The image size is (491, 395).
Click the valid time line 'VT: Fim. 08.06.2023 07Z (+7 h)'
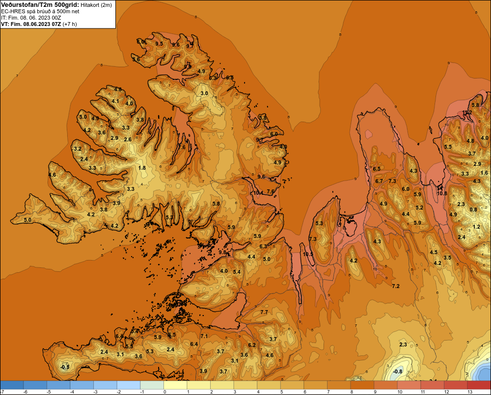(39, 24)
